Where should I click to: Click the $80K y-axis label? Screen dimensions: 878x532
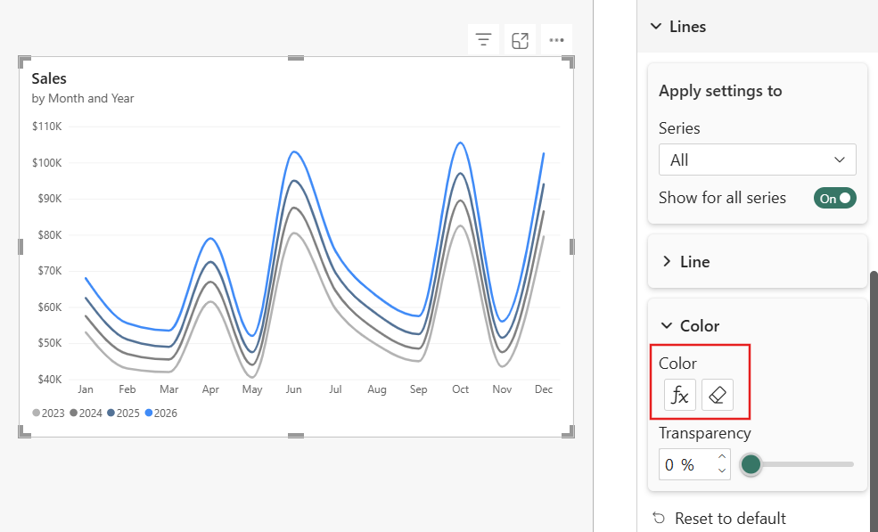point(50,235)
